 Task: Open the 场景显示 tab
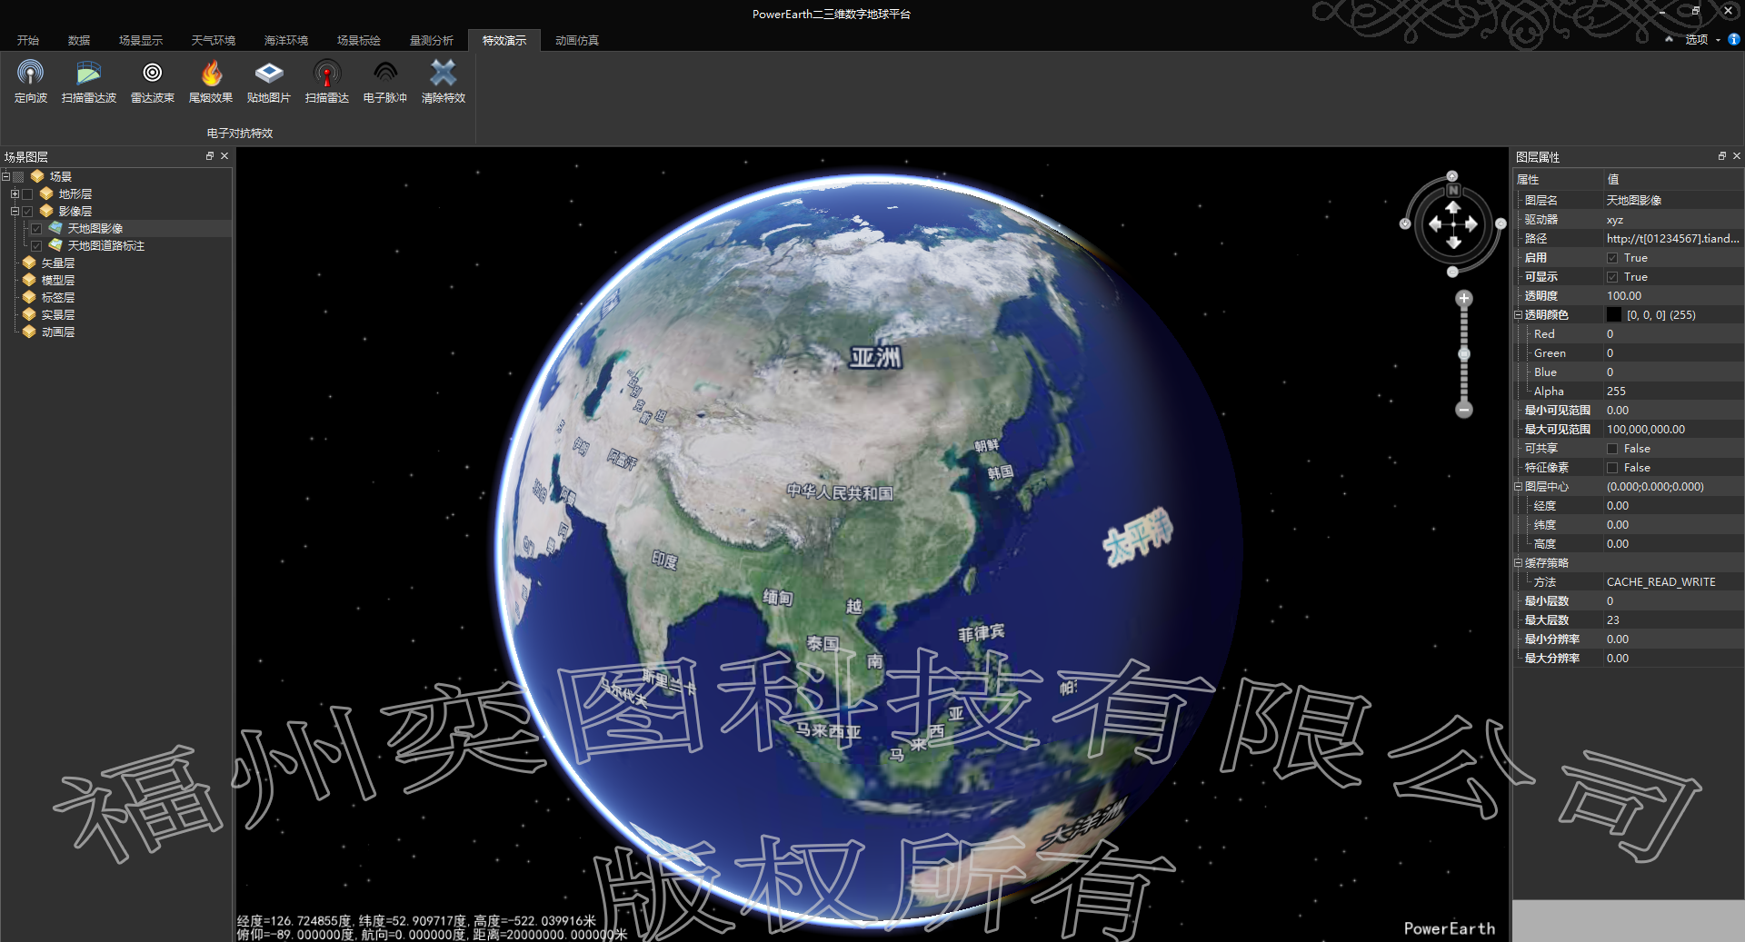(x=140, y=40)
